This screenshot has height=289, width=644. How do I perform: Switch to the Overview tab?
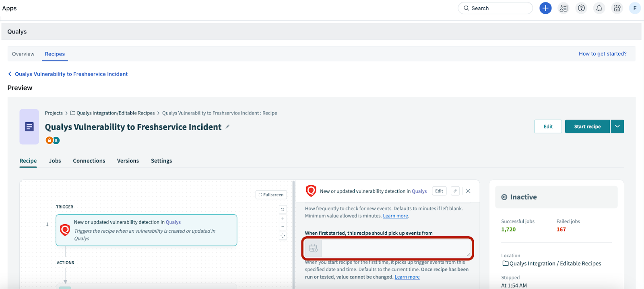[23, 54]
